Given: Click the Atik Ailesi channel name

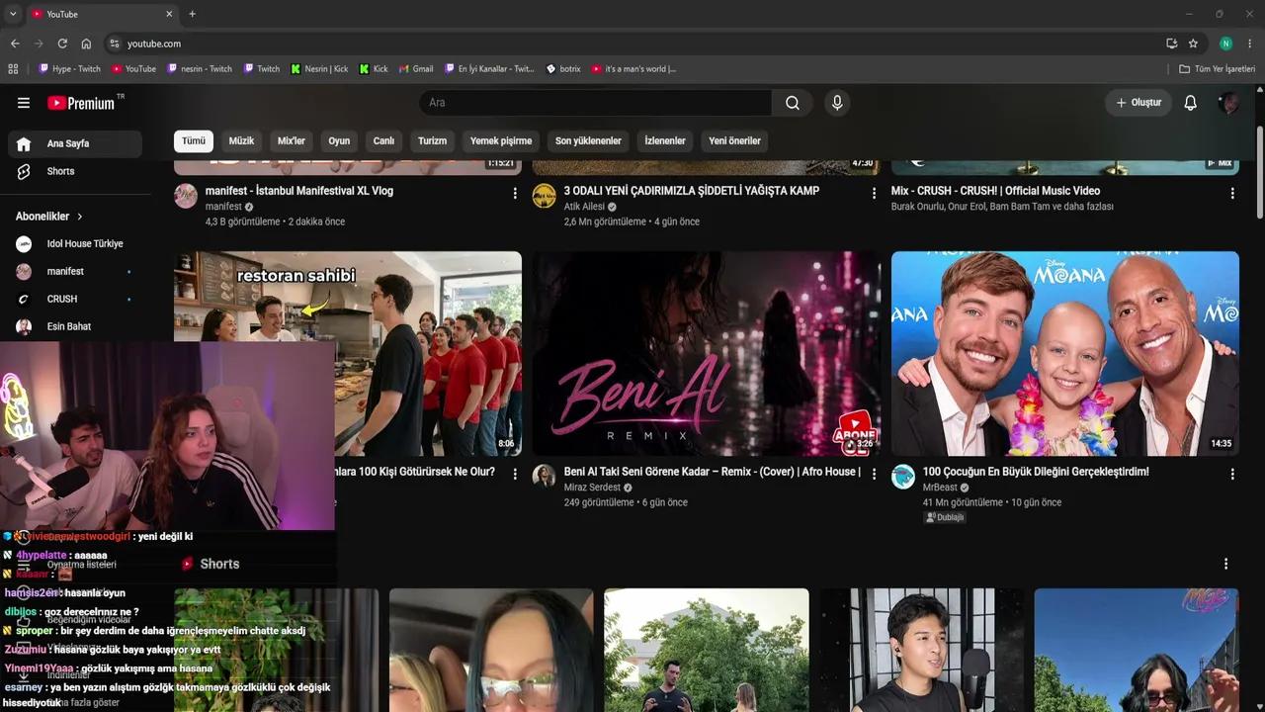Looking at the screenshot, I should pyautogui.click(x=584, y=207).
